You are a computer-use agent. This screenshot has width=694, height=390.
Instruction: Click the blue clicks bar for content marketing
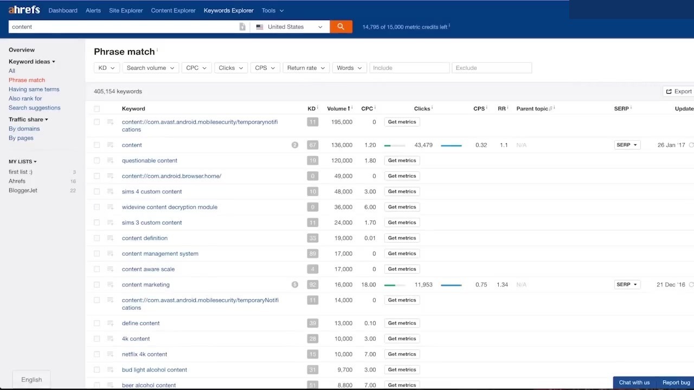(x=451, y=284)
